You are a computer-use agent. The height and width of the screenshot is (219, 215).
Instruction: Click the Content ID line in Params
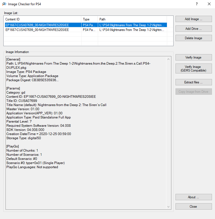pos(51,97)
